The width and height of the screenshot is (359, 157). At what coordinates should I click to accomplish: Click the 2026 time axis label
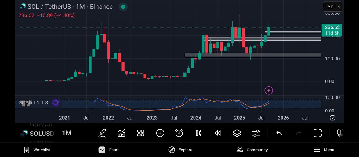283,118
